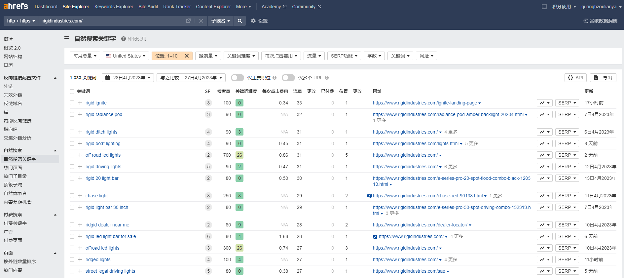Check the rigid boat lighting checkbox
Screen dimensions: 624x278
tap(72, 143)
